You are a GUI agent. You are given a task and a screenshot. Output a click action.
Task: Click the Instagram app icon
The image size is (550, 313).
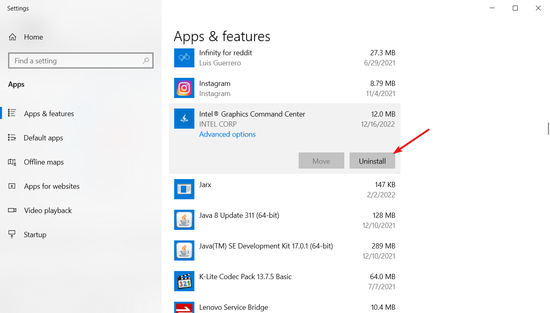(184, 88)
